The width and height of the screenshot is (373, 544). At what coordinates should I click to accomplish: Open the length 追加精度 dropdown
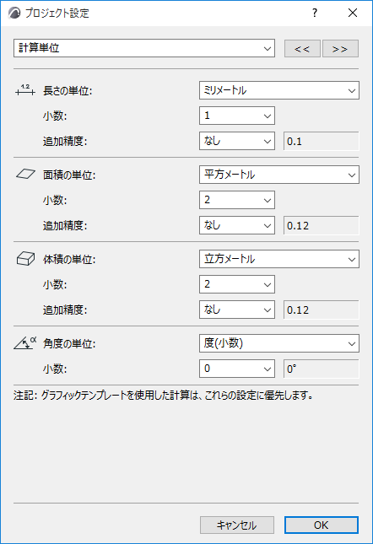[237, 141]
